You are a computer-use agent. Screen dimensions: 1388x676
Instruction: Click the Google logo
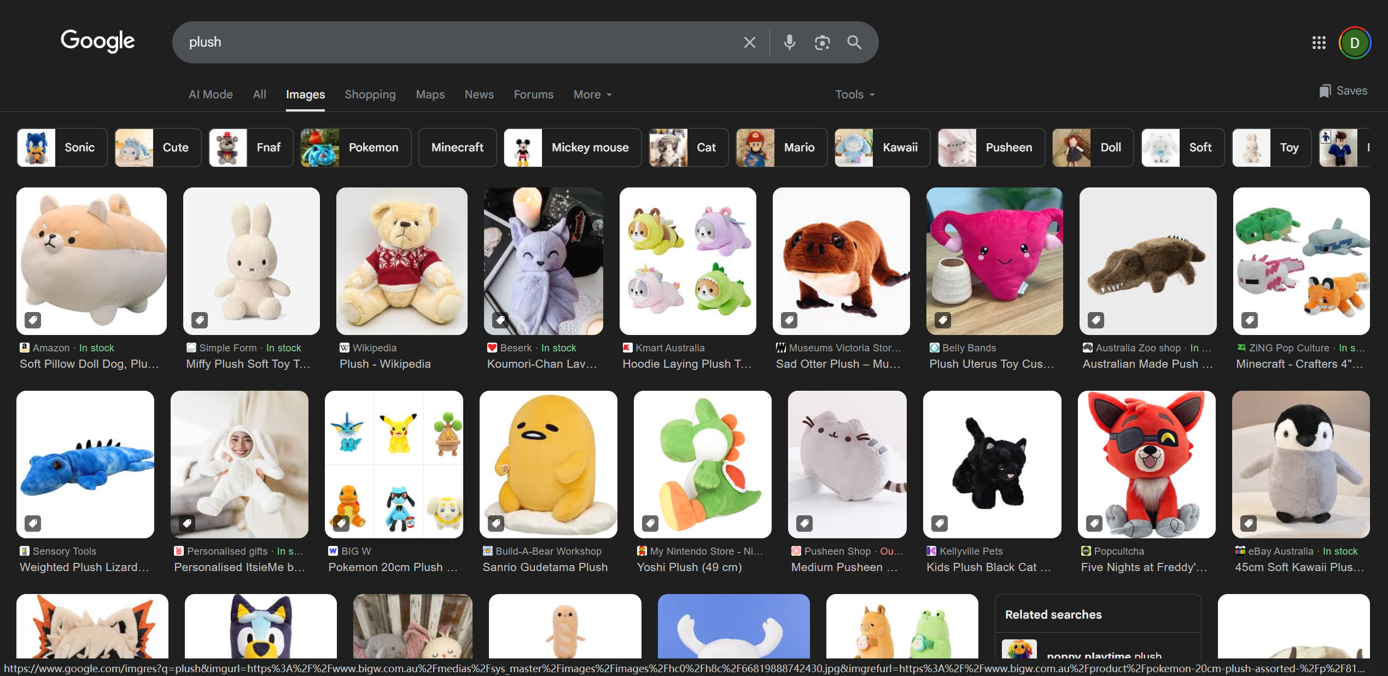click(97, 41)
